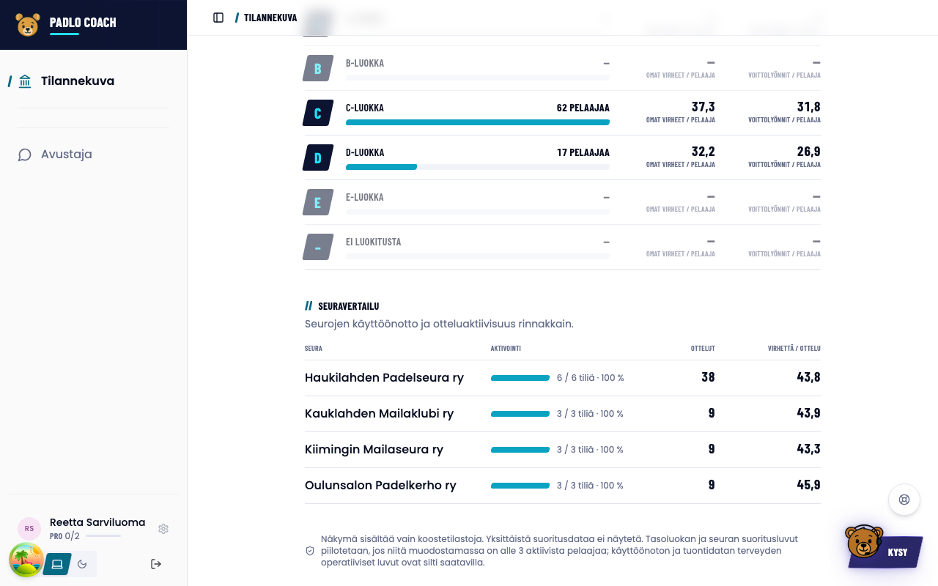
Task: Click the log out arrow icon
Action: [x=155, y=564]
